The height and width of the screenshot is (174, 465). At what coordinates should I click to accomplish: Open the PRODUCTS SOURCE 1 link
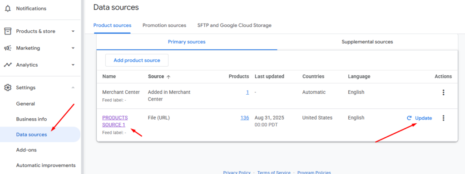click(x=115, y=121)
